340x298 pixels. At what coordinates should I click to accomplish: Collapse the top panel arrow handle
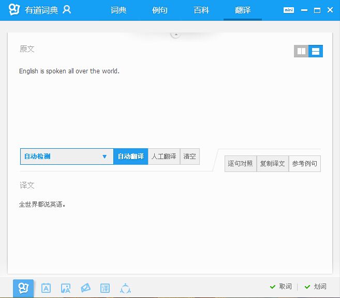pyautogui.click(x=176, y=35)
